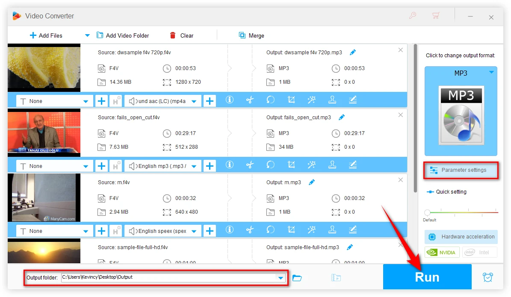Rename output m.mp3 with pencil

pos(312,182)
